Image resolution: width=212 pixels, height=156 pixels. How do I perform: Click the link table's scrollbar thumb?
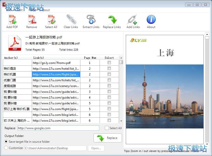click(x=121, y=62)
